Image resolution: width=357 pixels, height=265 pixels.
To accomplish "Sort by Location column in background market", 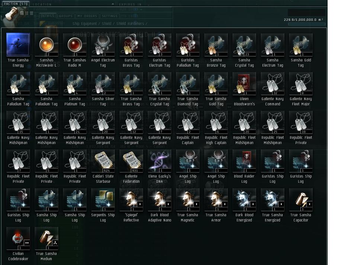I will [x=42, y=4].
